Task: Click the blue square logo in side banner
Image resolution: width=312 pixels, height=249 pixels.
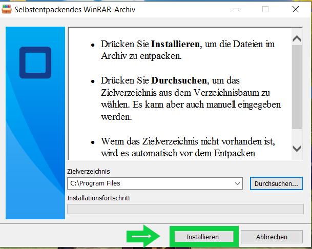Action: tap(35, 63)
